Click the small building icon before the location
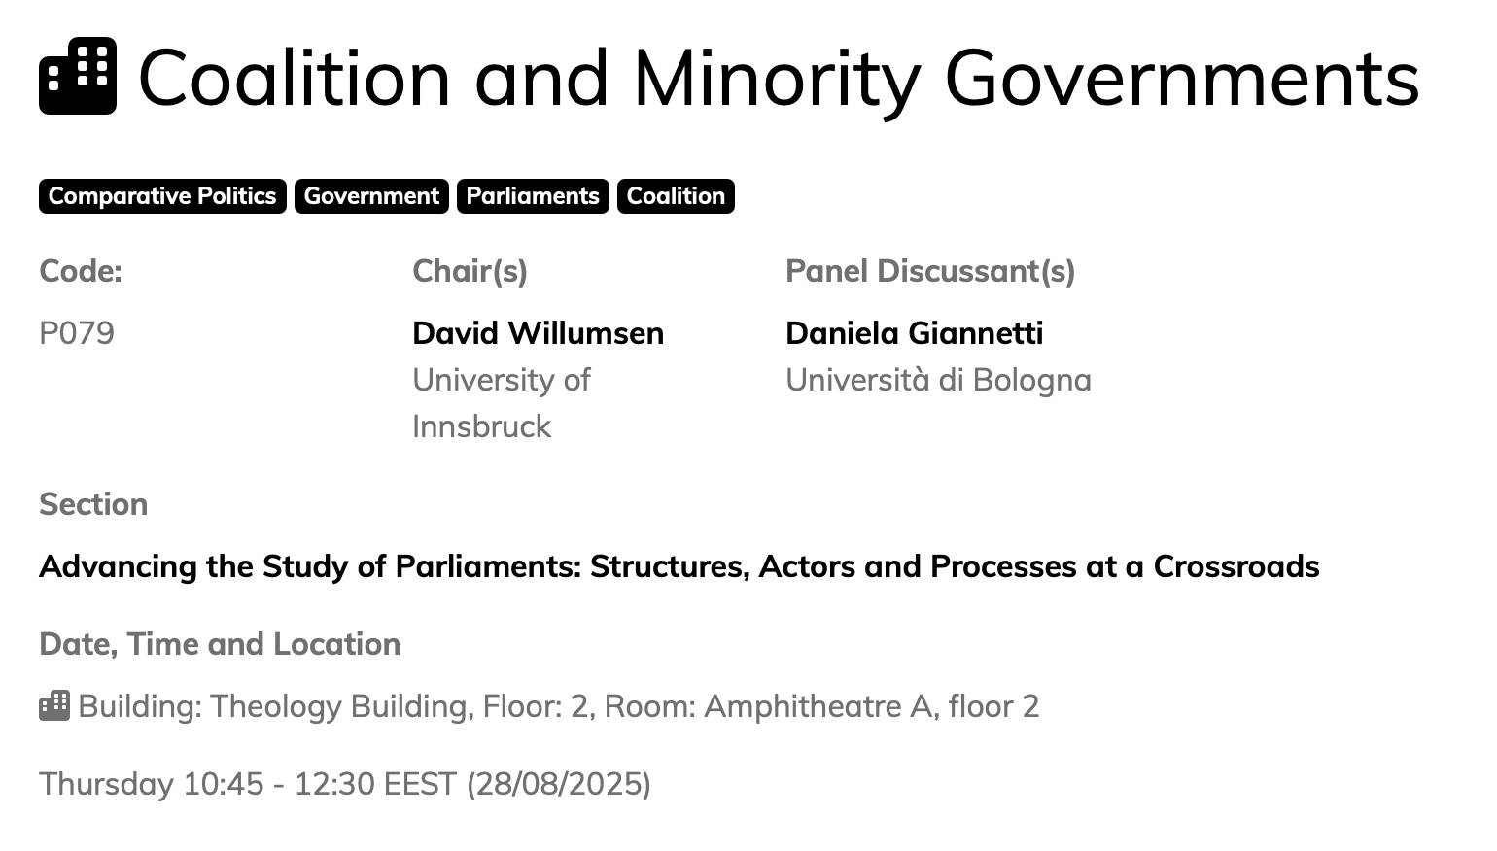This screenshot has height=851, width=1497. tap(54, 705)
